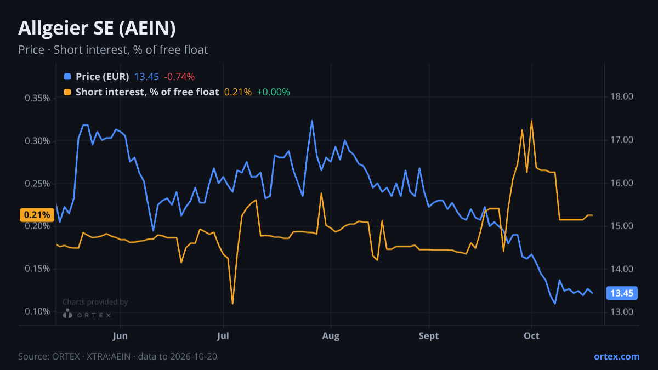The width and height of the screenshot is (658, 370).
Task: Click the blue Price legend color swatch
Action: pyautogui.click(x=67, y=77)
